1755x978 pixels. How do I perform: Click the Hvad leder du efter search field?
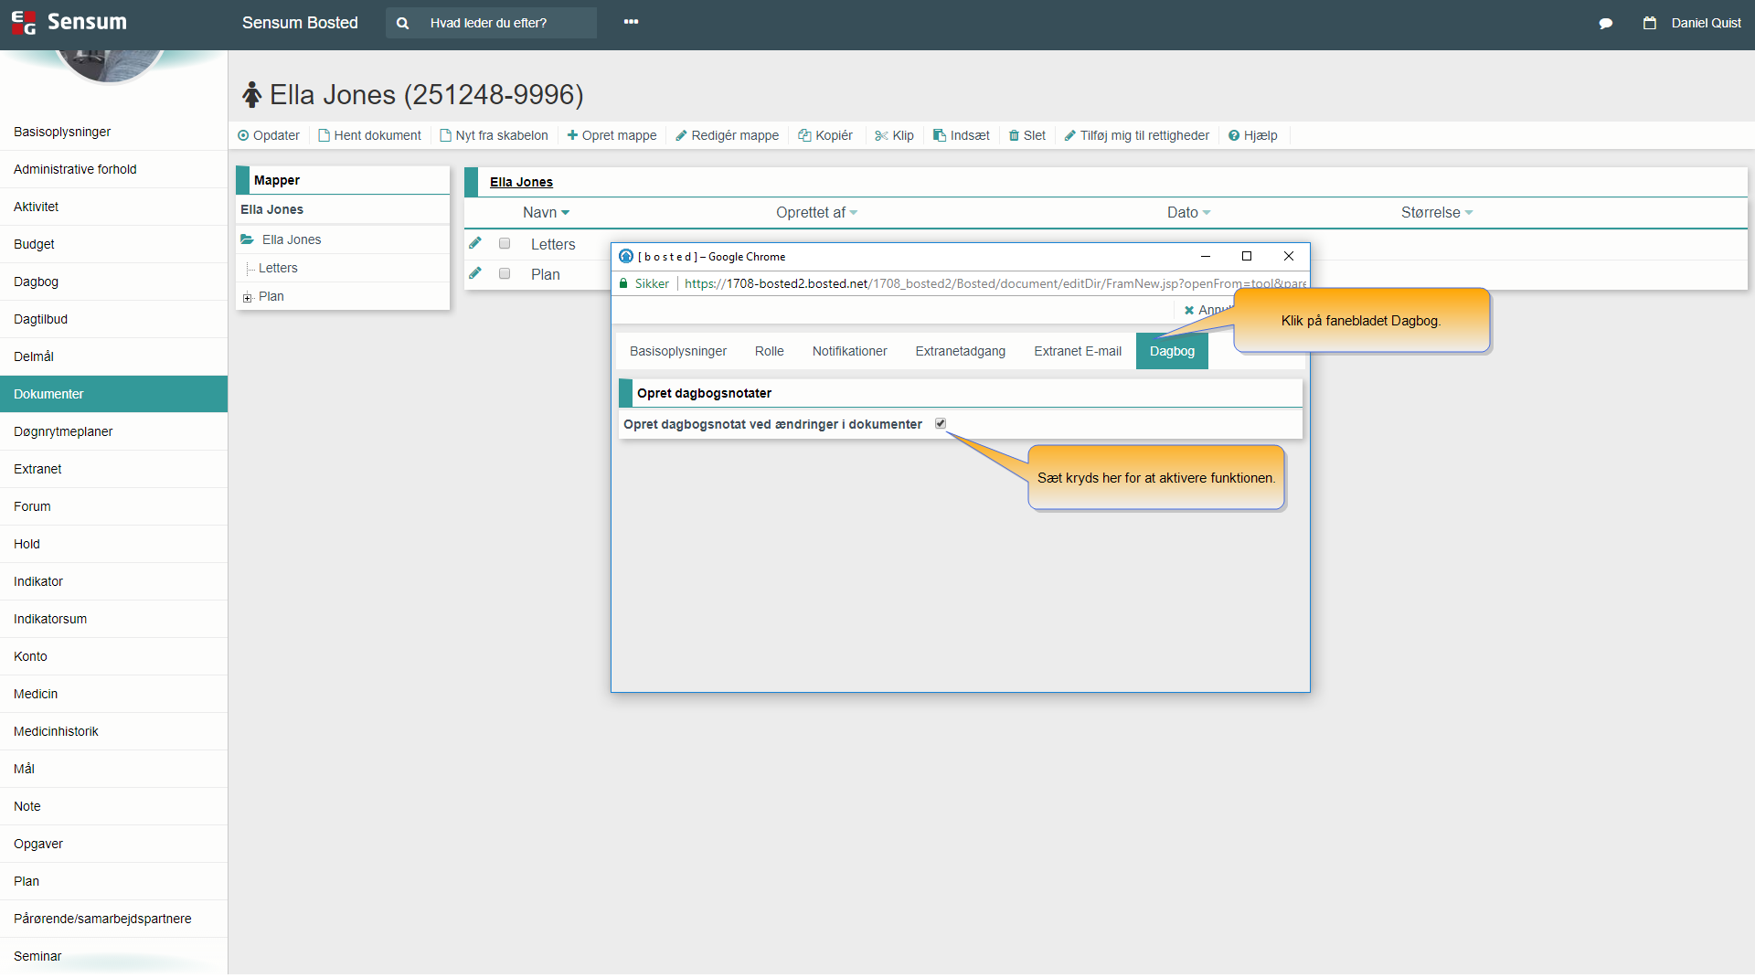507,23
